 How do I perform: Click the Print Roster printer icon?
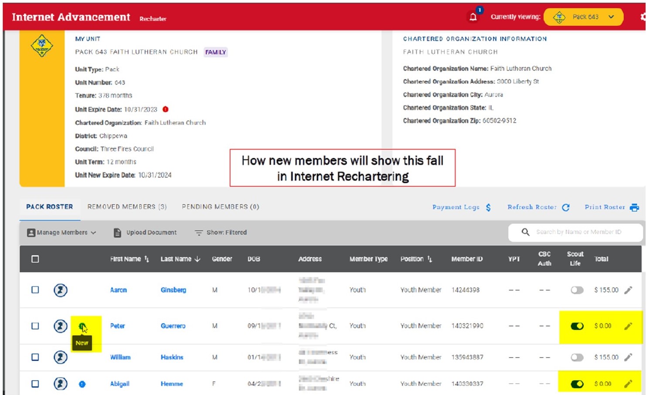pos(634,208)
